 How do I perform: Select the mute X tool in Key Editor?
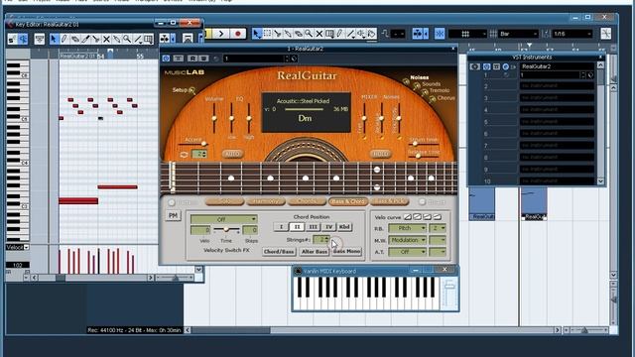(x=106, y=39)
